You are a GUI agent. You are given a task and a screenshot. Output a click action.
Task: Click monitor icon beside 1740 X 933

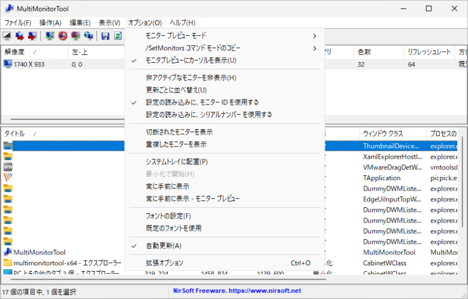click(x=8, y=64)
